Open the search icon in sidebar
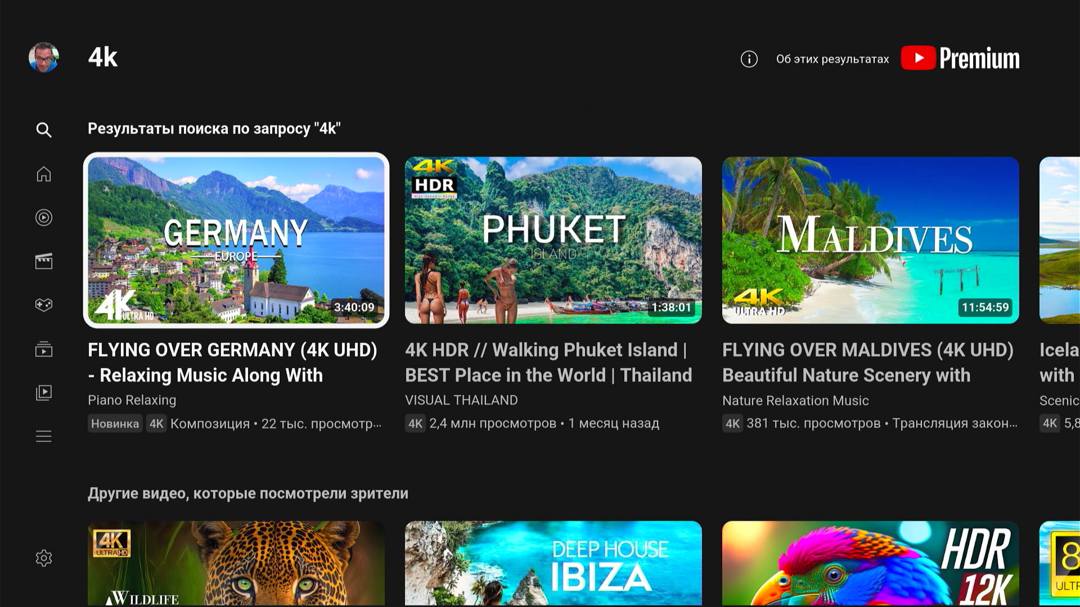The height and width of the screenshot is (607, 1080). (x=44, y=130)
